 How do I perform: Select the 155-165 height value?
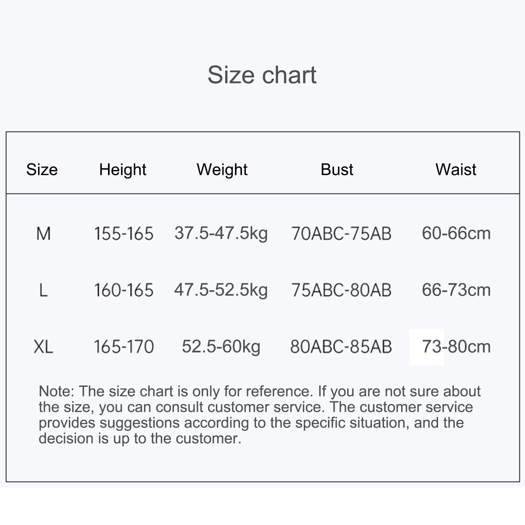coord(124,234)
